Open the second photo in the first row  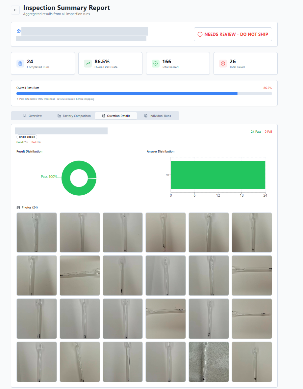point(80,233)
